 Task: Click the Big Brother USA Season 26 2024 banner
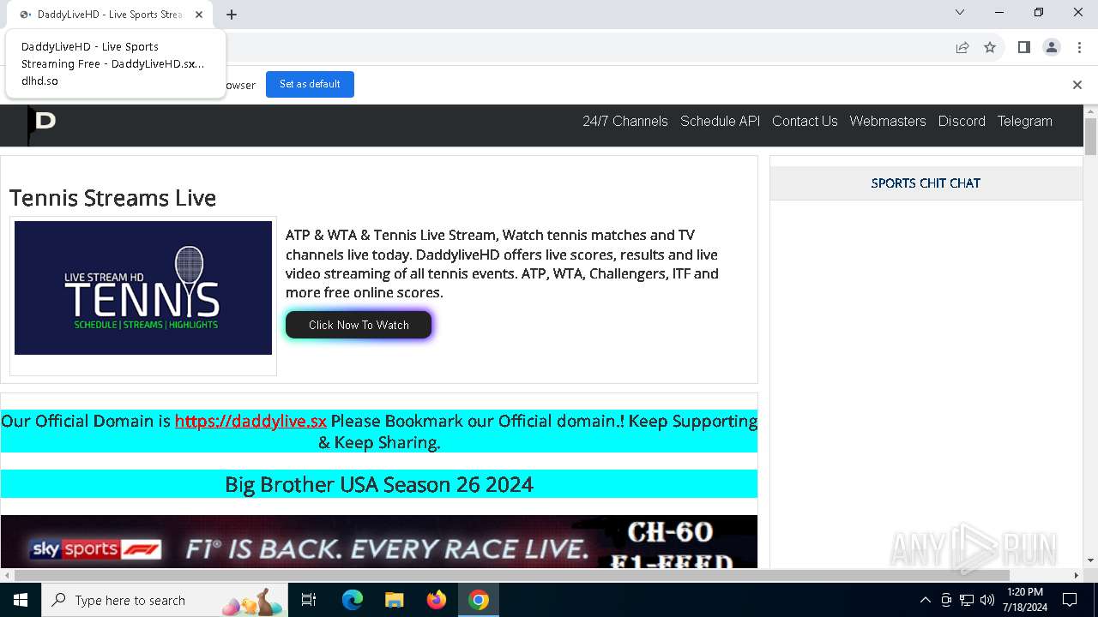coord(379,484)
